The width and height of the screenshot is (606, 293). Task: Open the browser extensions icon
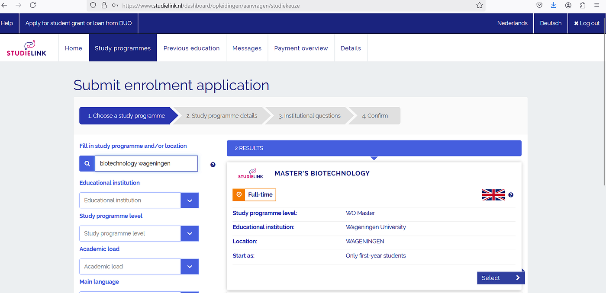[x=583, y=5]
